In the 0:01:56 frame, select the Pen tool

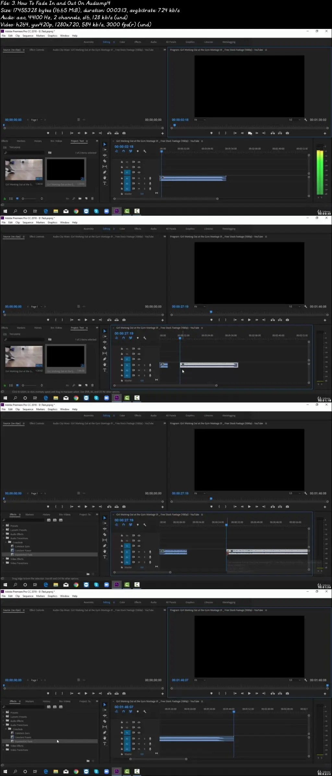(x=105, y=546)
